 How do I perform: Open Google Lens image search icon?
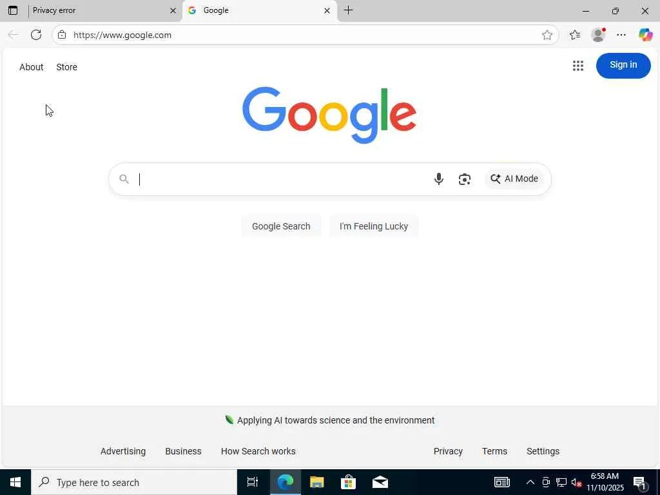coord(464,179)
